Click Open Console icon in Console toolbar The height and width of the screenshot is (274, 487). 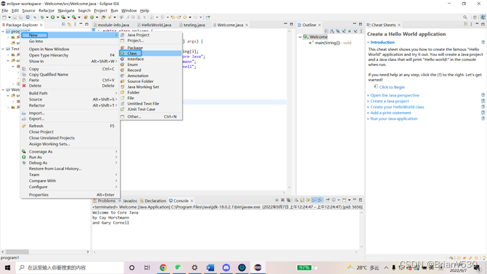click(344, 200)
